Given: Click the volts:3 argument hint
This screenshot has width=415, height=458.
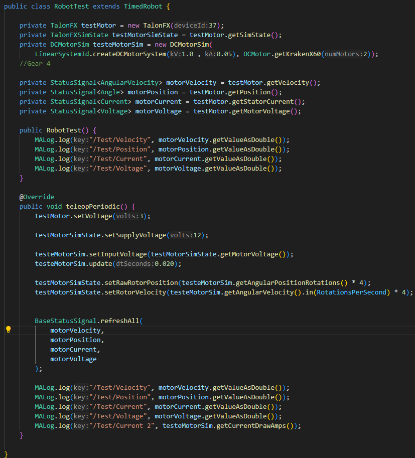Looking at the screenshot, I should (x=129, y=216).
